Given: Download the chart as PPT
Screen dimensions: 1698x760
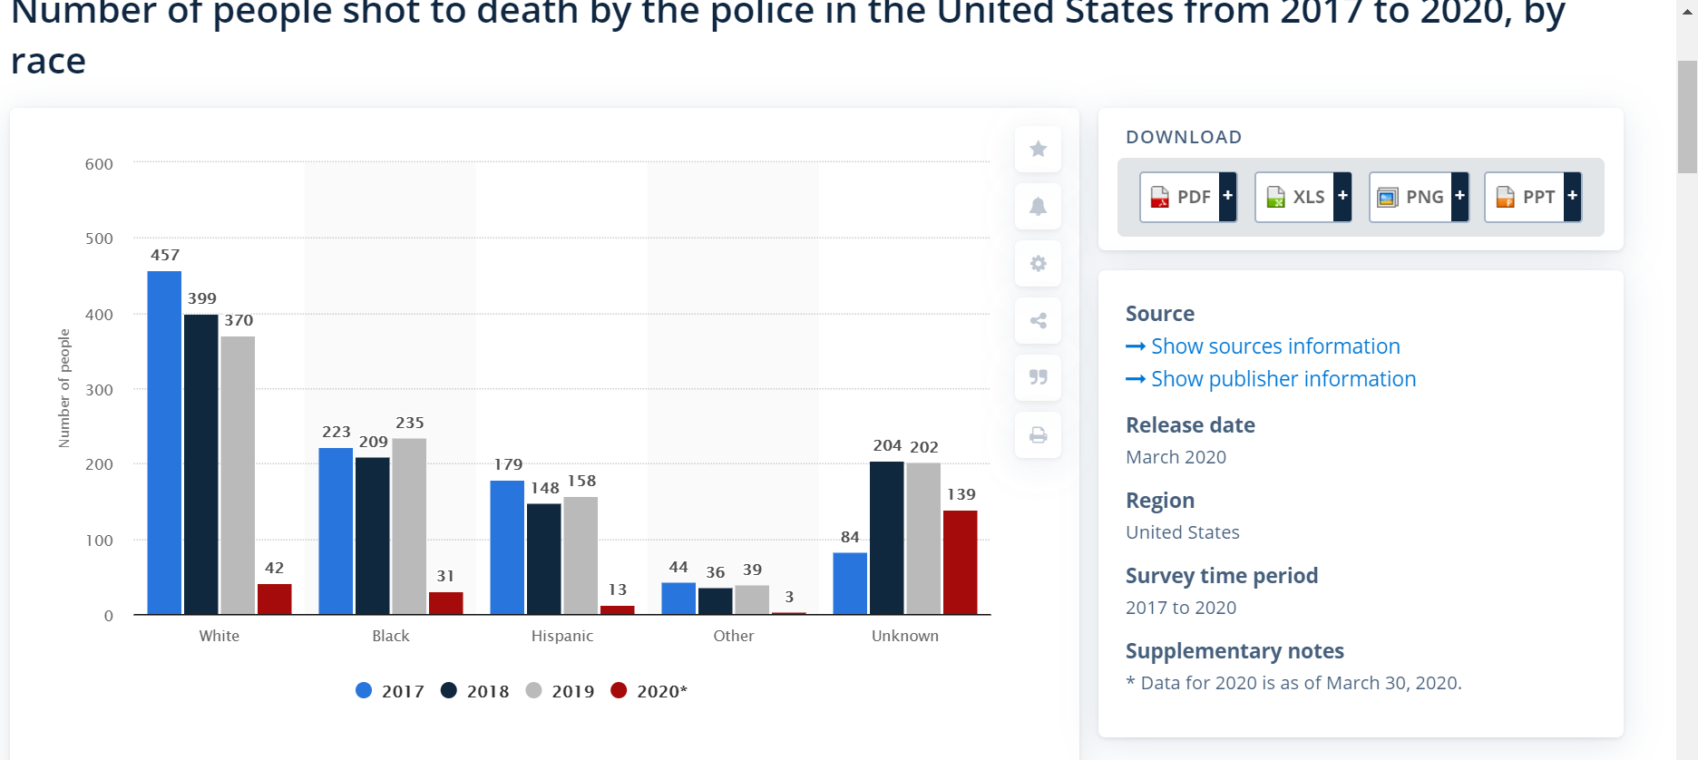Looking at the screenshot, I should (x=1526, y=197).
